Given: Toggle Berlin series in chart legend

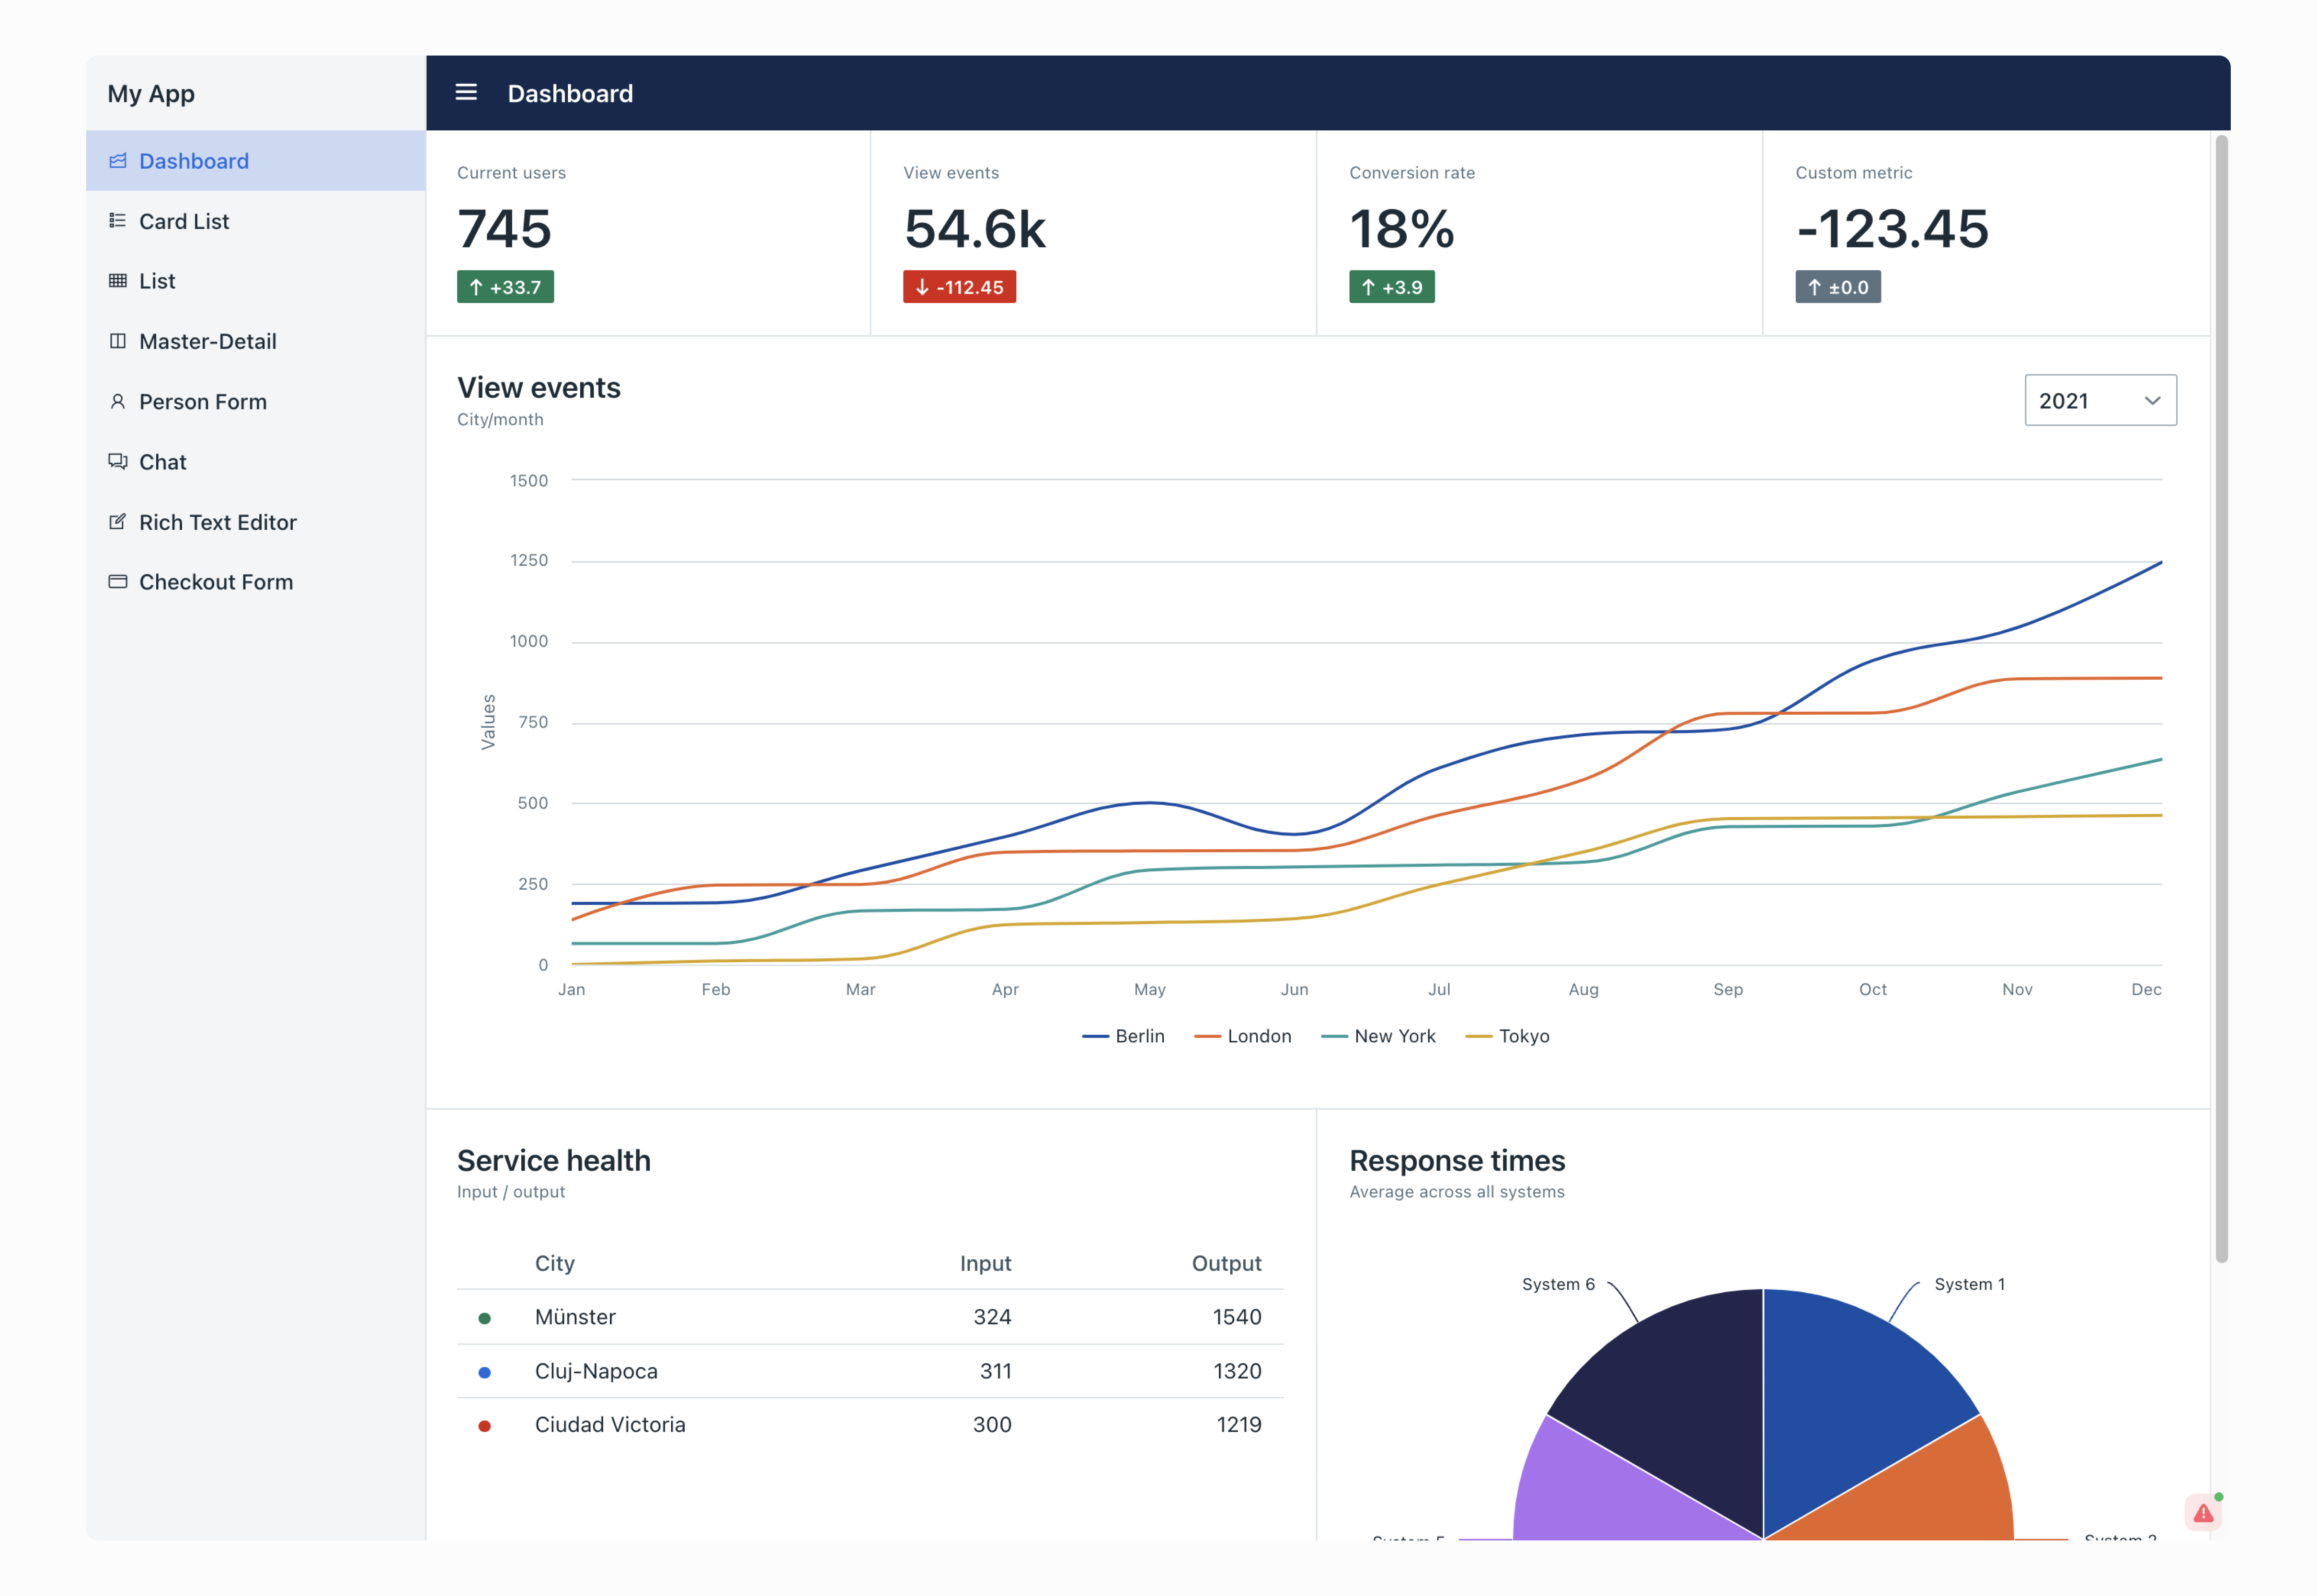Looking at the screenshot, I should [1123, 1036].
